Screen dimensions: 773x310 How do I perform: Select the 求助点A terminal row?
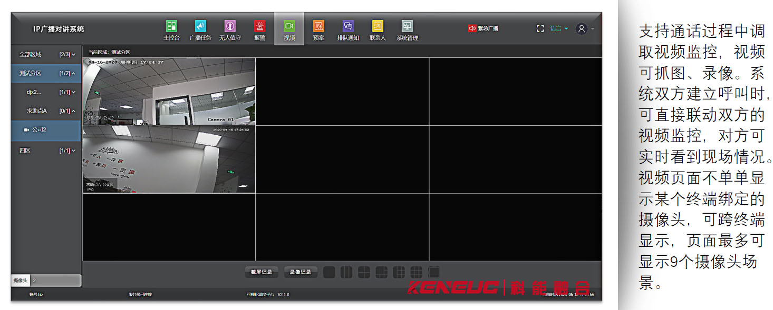[46, 111]
